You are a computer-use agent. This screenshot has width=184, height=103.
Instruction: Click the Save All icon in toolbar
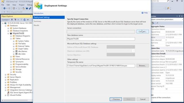coord(30,8)
